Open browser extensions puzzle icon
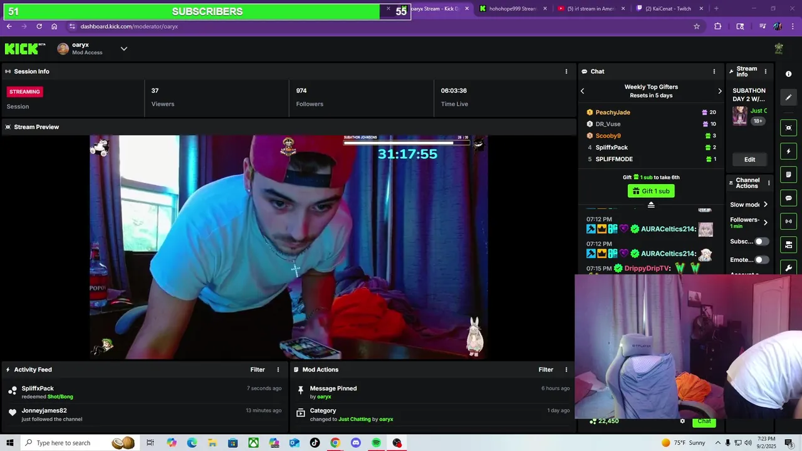The image size is (802, 451). [718, 26]
